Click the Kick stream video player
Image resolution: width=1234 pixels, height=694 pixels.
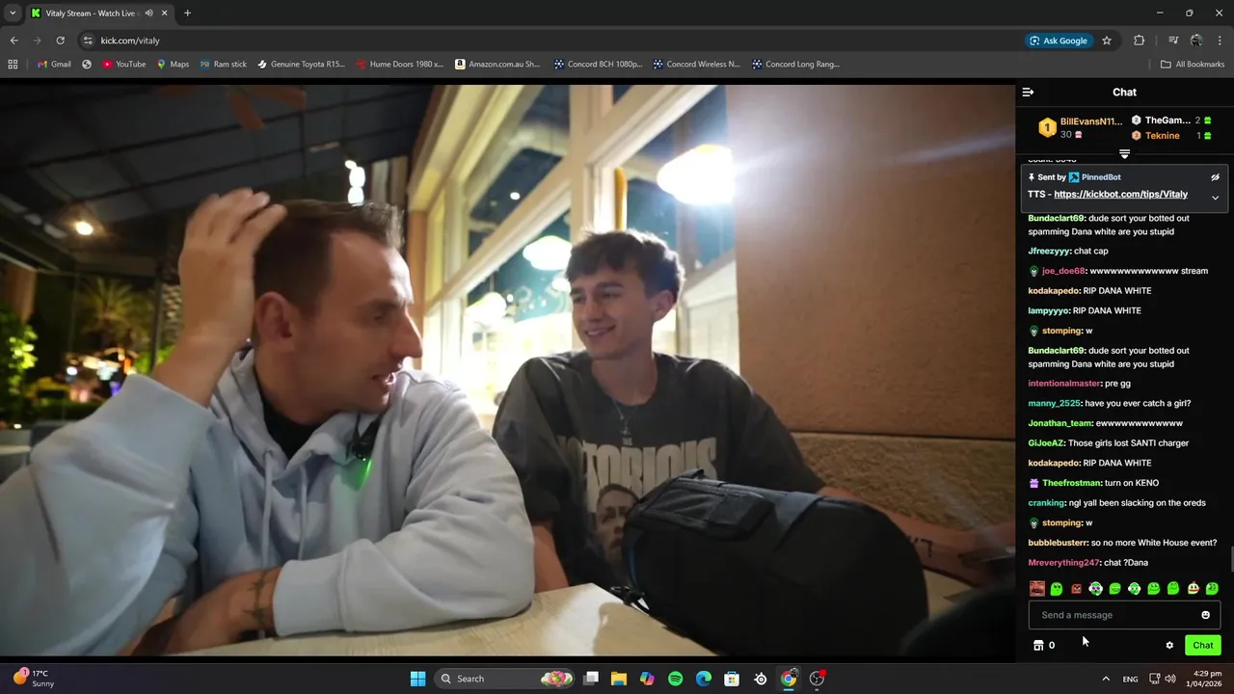pyautogui.click(x=507, y=370)
